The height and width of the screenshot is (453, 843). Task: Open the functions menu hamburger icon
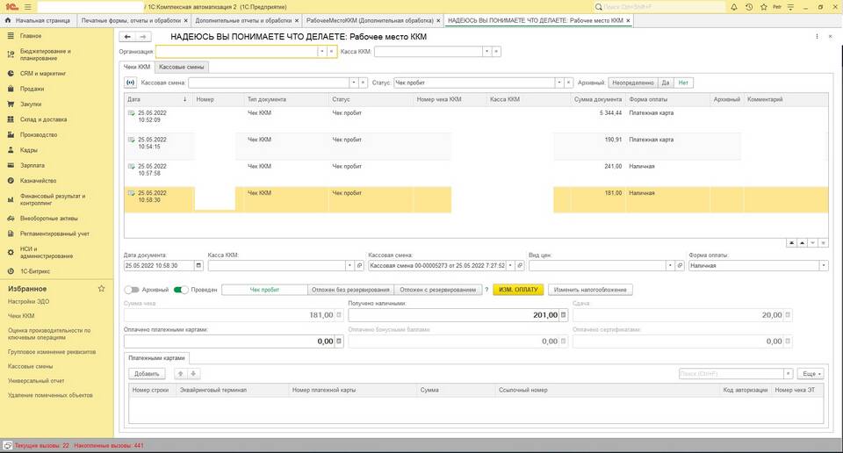28,7
